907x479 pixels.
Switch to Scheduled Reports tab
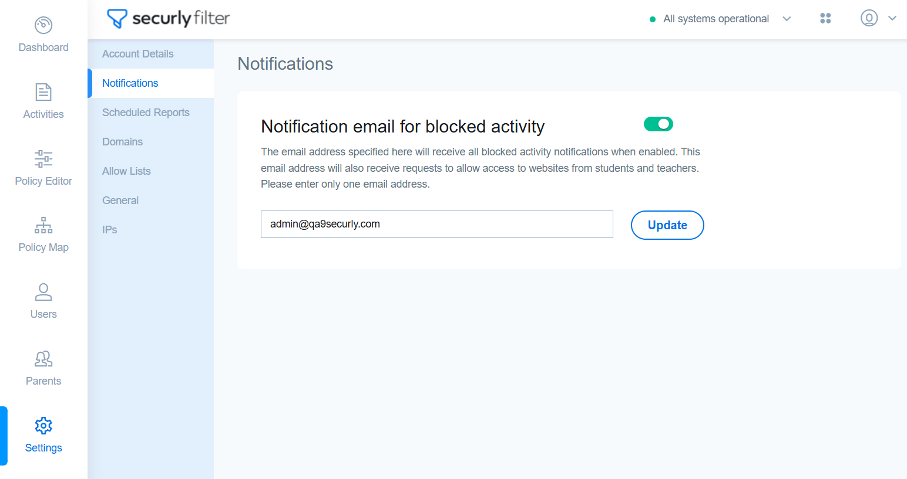[x=146, y=113]
